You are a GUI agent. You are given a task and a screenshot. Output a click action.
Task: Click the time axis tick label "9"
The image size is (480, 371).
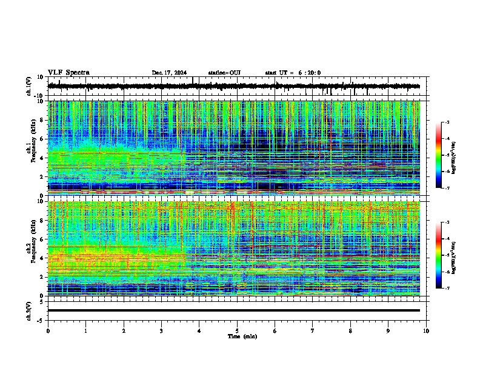pyautogui.click(x=388, y=331)
